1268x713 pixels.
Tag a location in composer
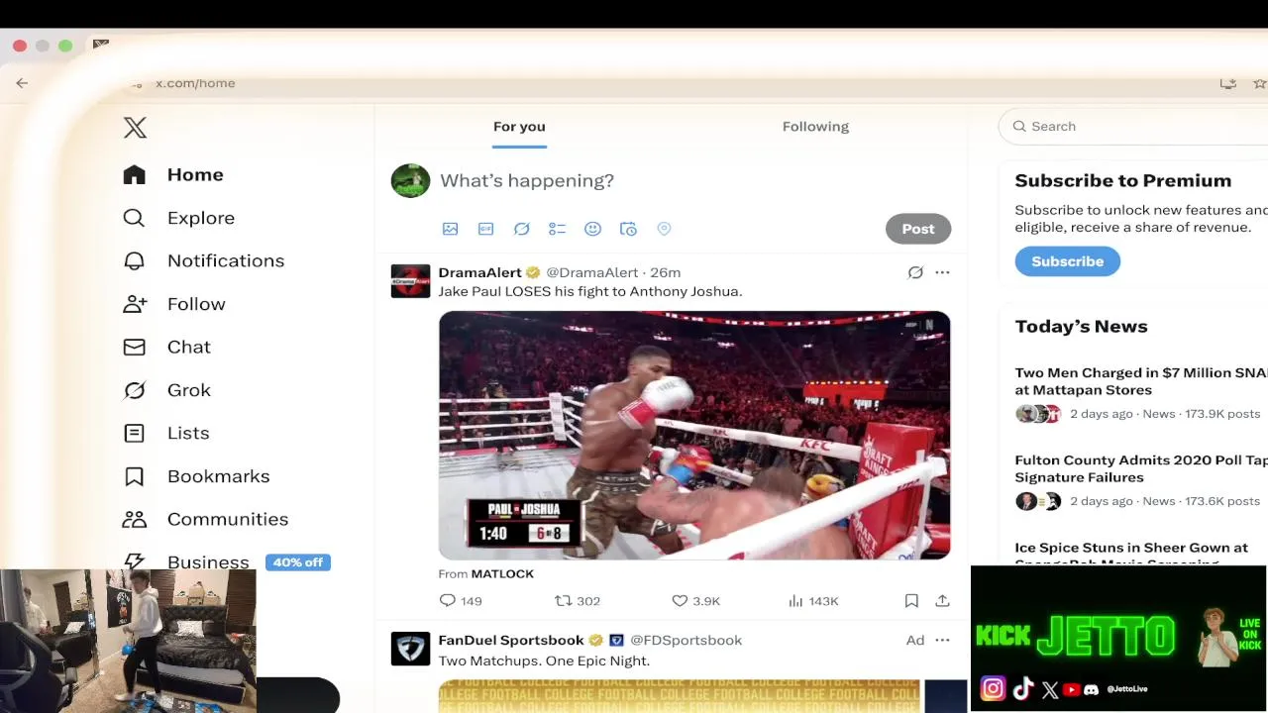click(x=664, y=229)
